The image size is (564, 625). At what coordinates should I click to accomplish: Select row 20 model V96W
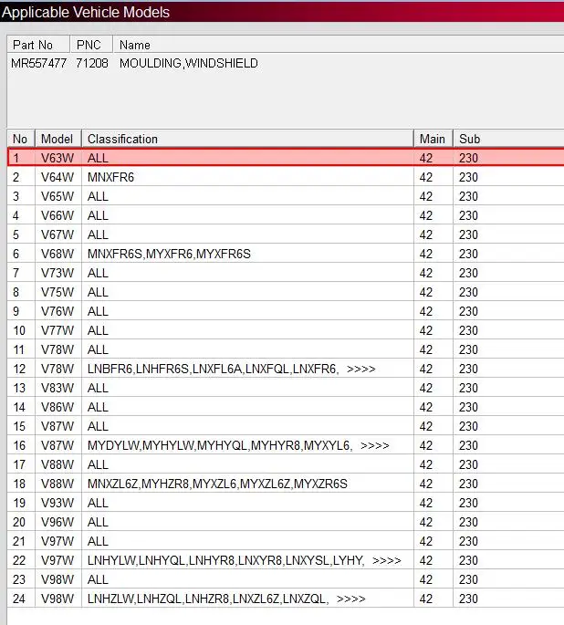click(x=57, y=522)
